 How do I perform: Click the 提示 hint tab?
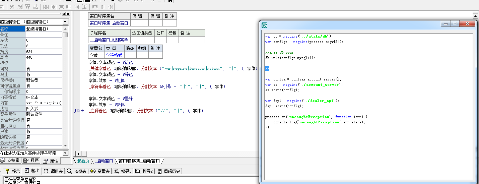click(13, 171)
